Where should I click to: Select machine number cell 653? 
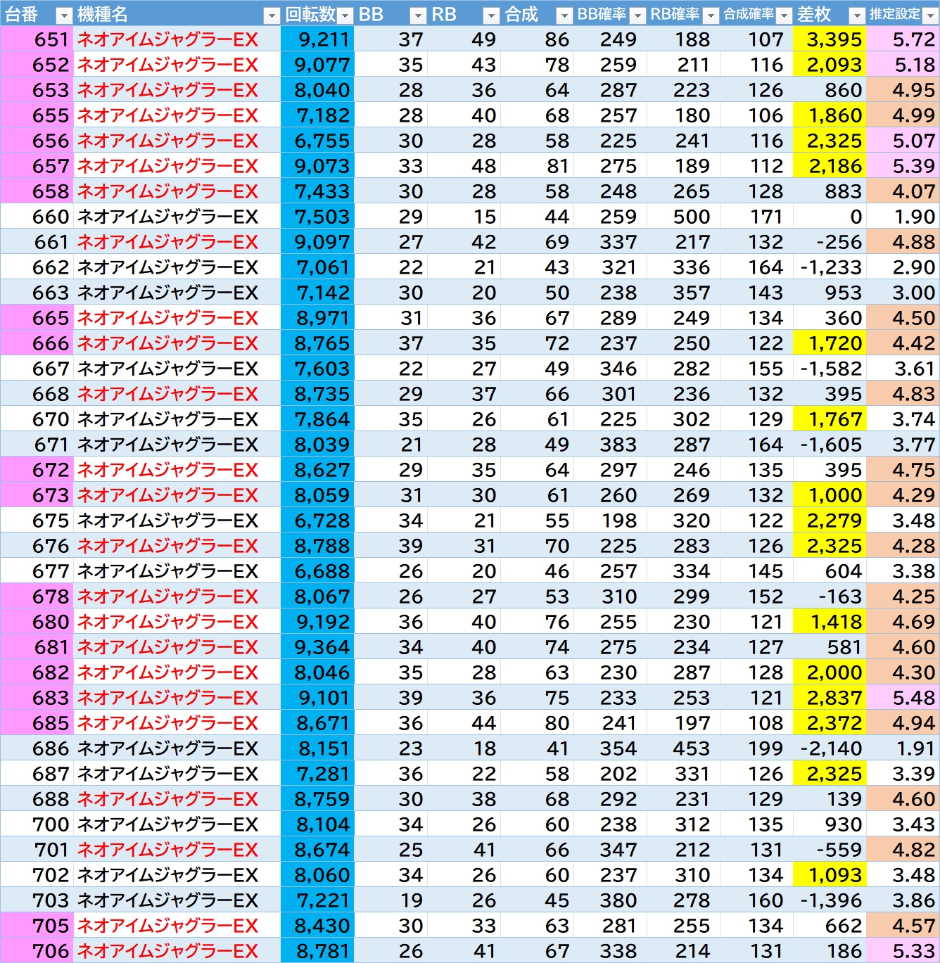[x=37, y=90]
